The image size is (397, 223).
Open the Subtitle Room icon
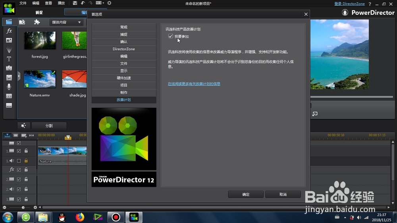[9, 105]
